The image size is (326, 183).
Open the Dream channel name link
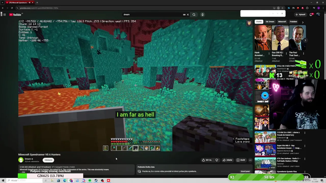28,159
